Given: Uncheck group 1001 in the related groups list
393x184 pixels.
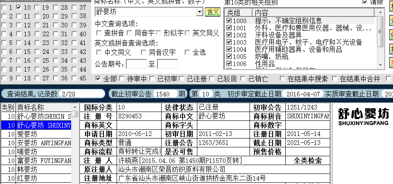Looking at the screenshot, I should [229, 28].
